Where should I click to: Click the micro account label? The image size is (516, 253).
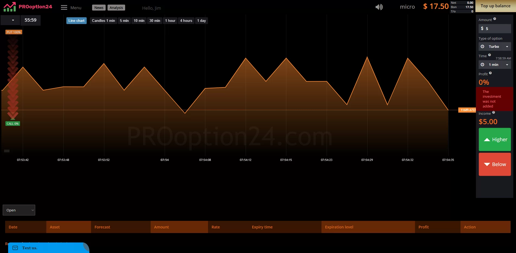407,7
